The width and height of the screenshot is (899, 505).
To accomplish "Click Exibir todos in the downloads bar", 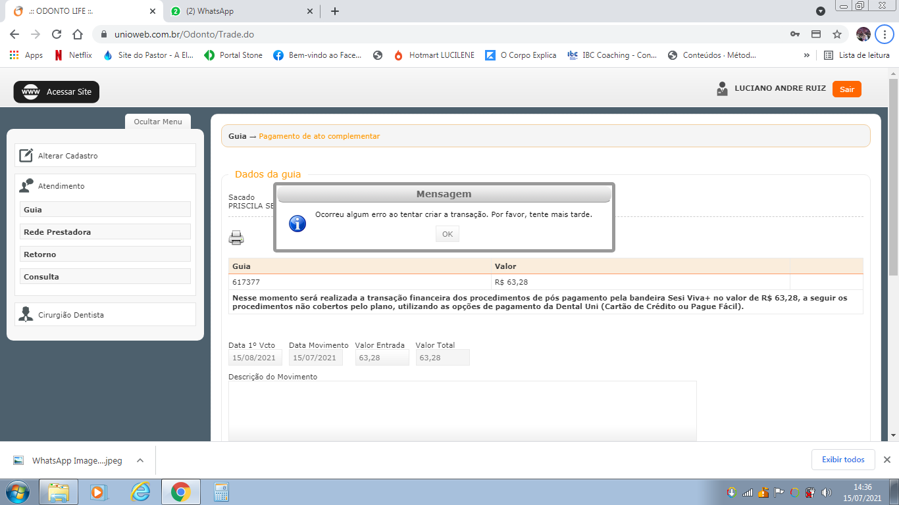I will point(843,460).
